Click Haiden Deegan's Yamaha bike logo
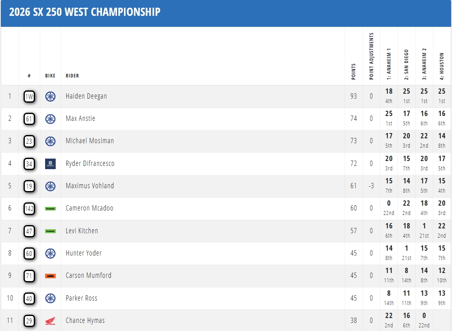The width and height of the screenshot is (452, 331). 50,96
